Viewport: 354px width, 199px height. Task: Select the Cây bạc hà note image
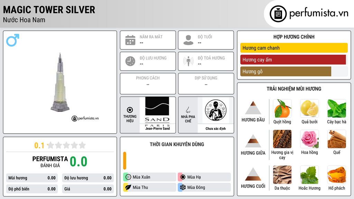[x=337, y=108]
